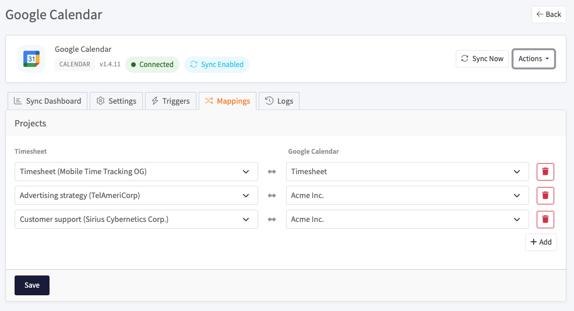
Task: Click the Timesheet column header label
Action: pos(31,151)
